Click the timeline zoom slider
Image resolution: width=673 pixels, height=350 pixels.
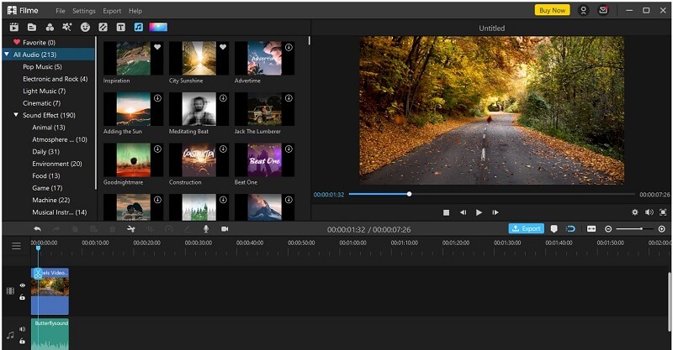pyautogui.click(x=635, y=229)
